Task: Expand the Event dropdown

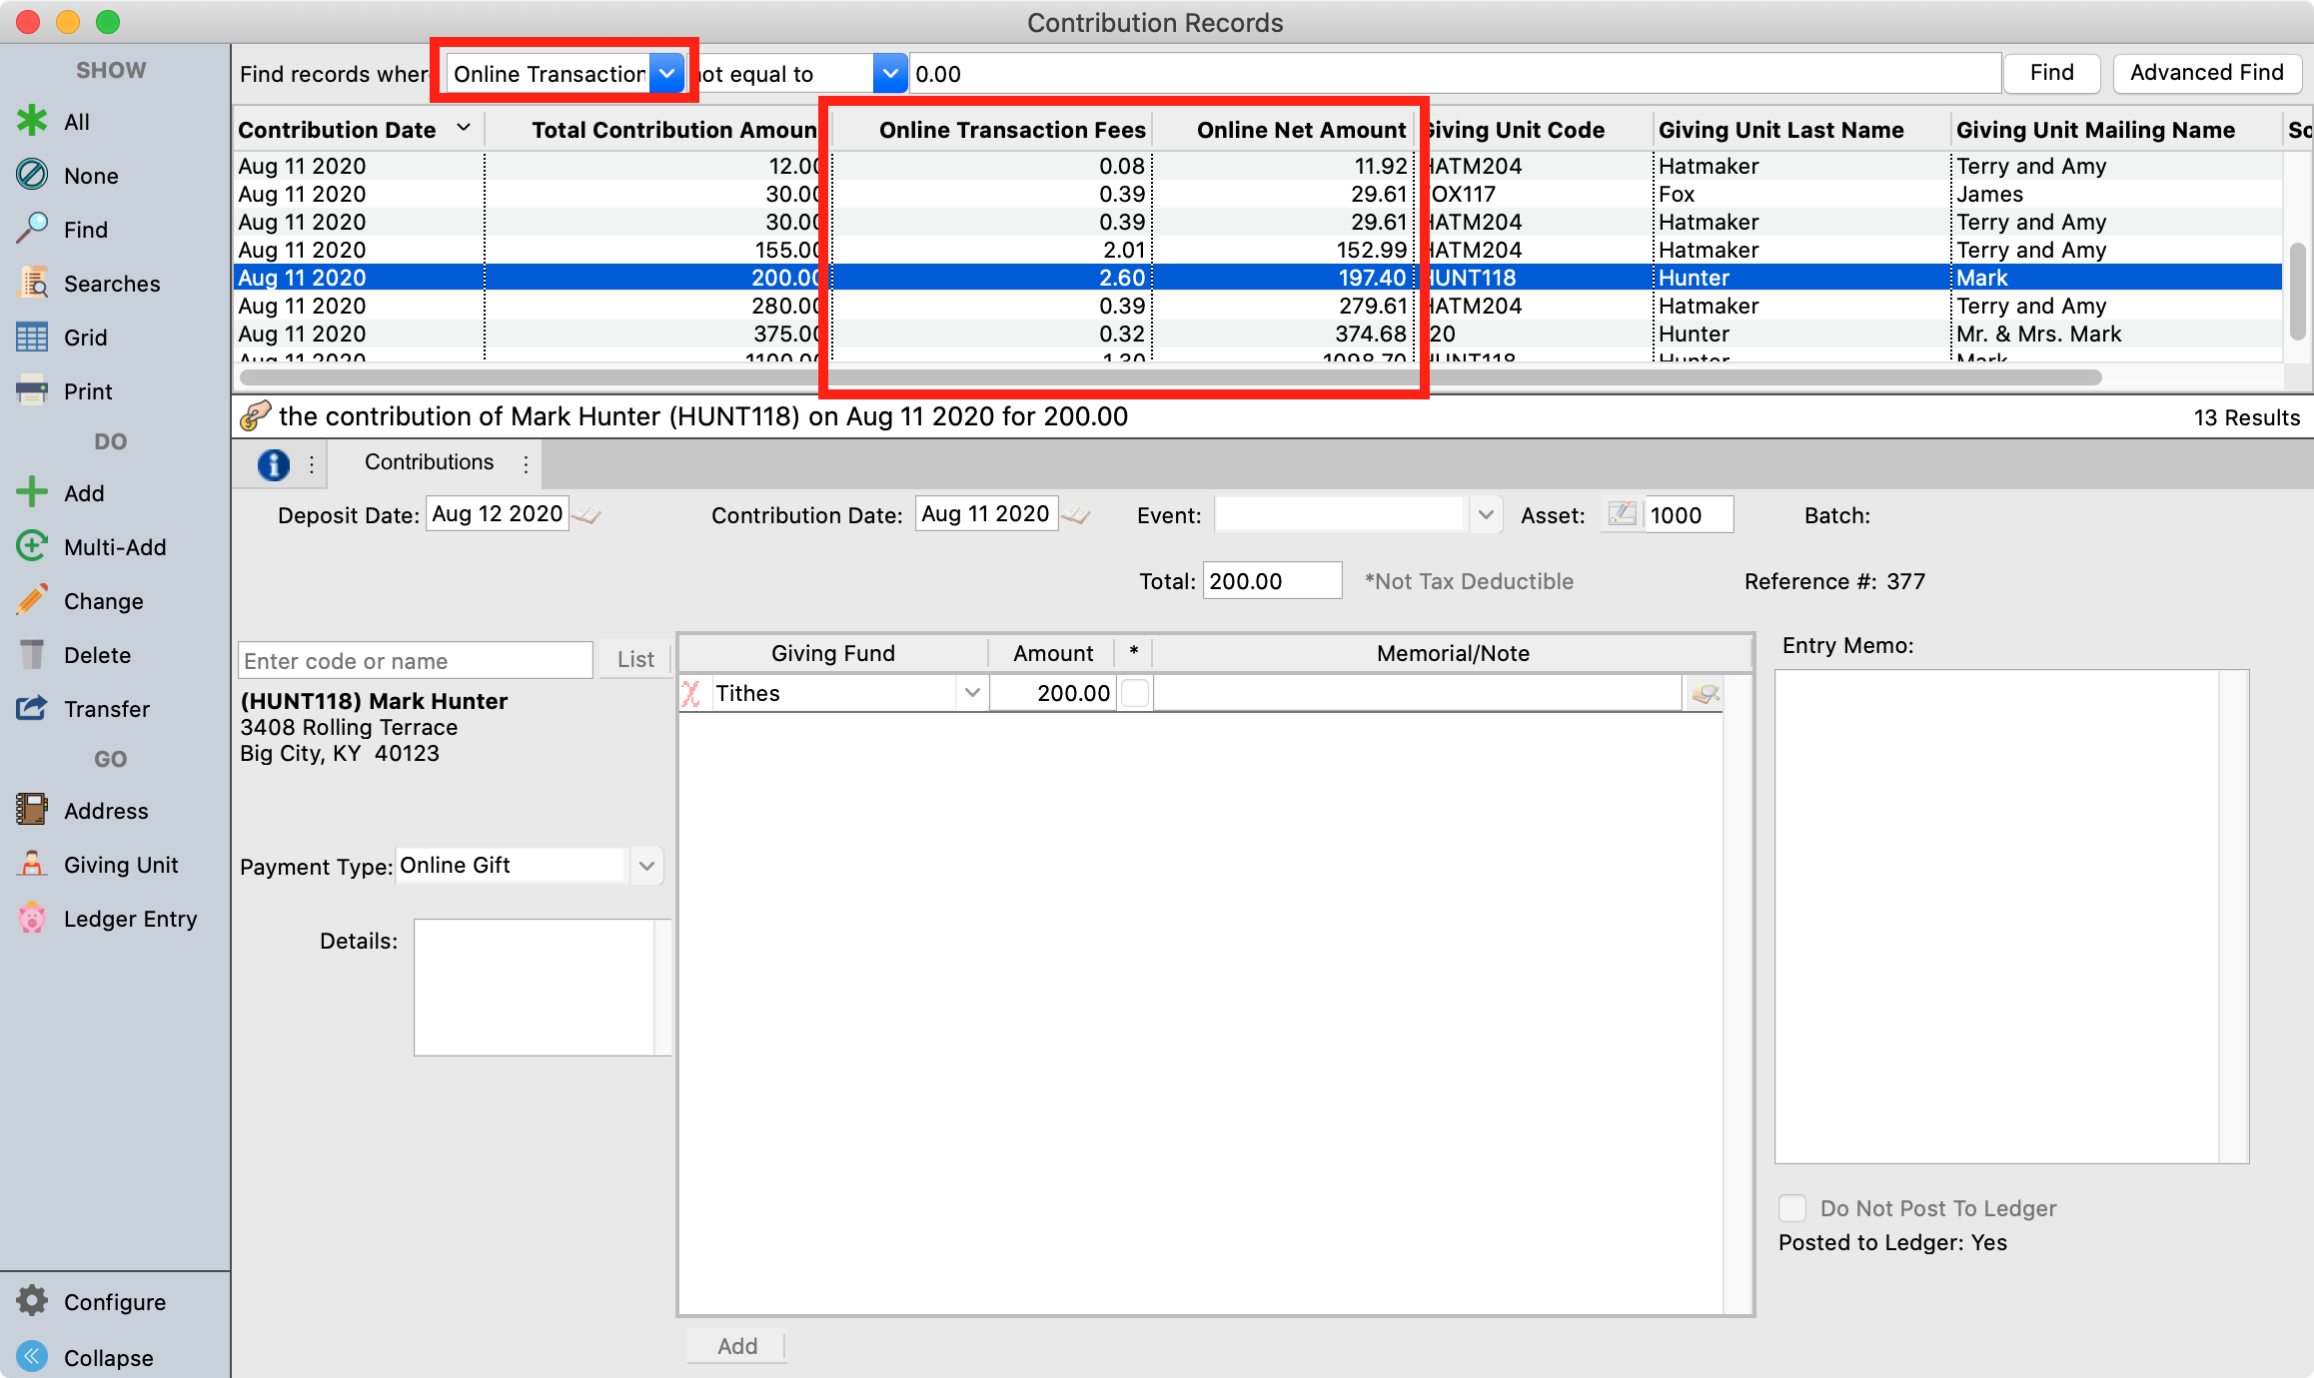Action: 1486,515
